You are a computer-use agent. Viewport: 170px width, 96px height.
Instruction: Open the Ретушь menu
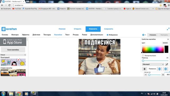tap(76, 35)
